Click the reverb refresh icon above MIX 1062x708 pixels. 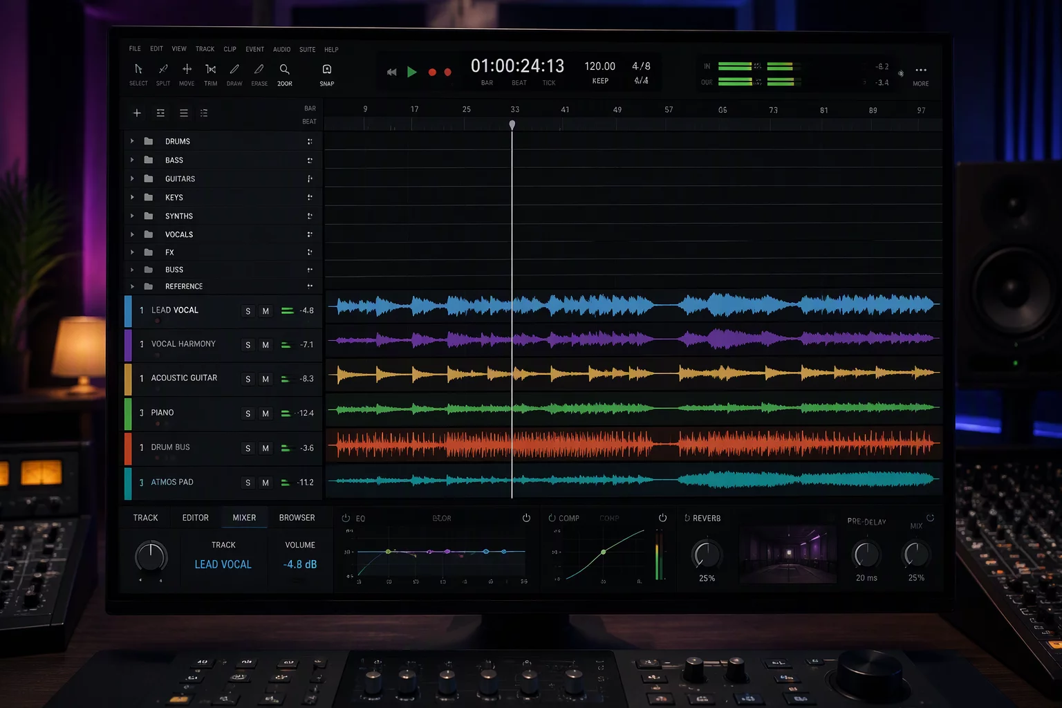point(930,518)
